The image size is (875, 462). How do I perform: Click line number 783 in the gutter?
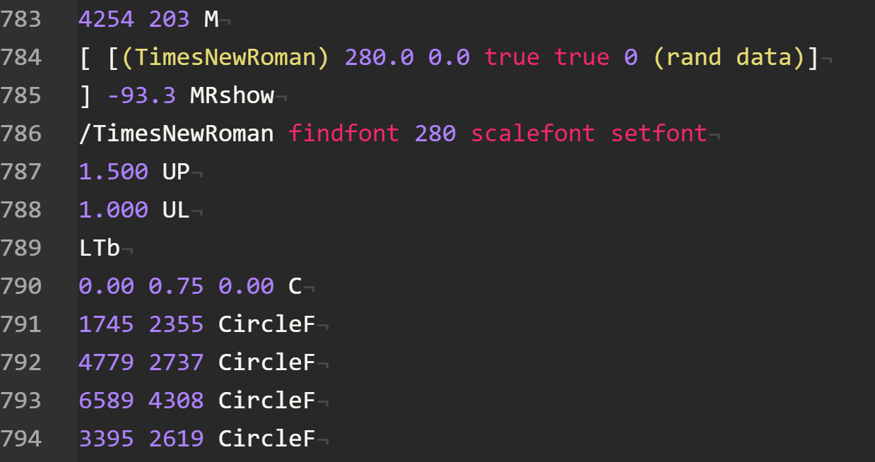click(20, 19)
